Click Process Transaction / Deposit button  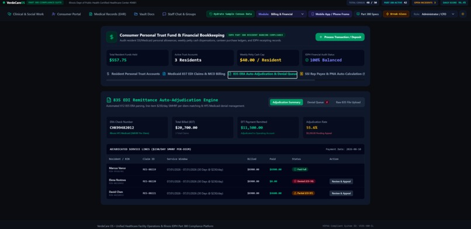pyautogui.click(x=340, y=37)
